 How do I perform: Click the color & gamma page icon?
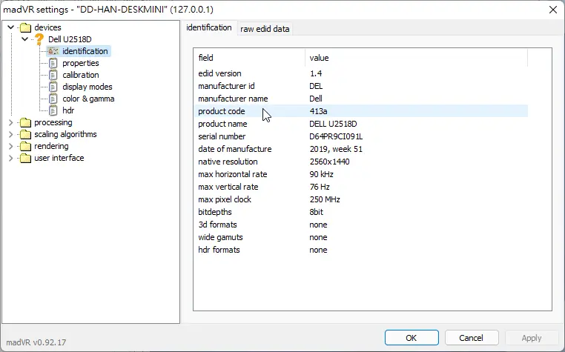click(x=53, y=99)
